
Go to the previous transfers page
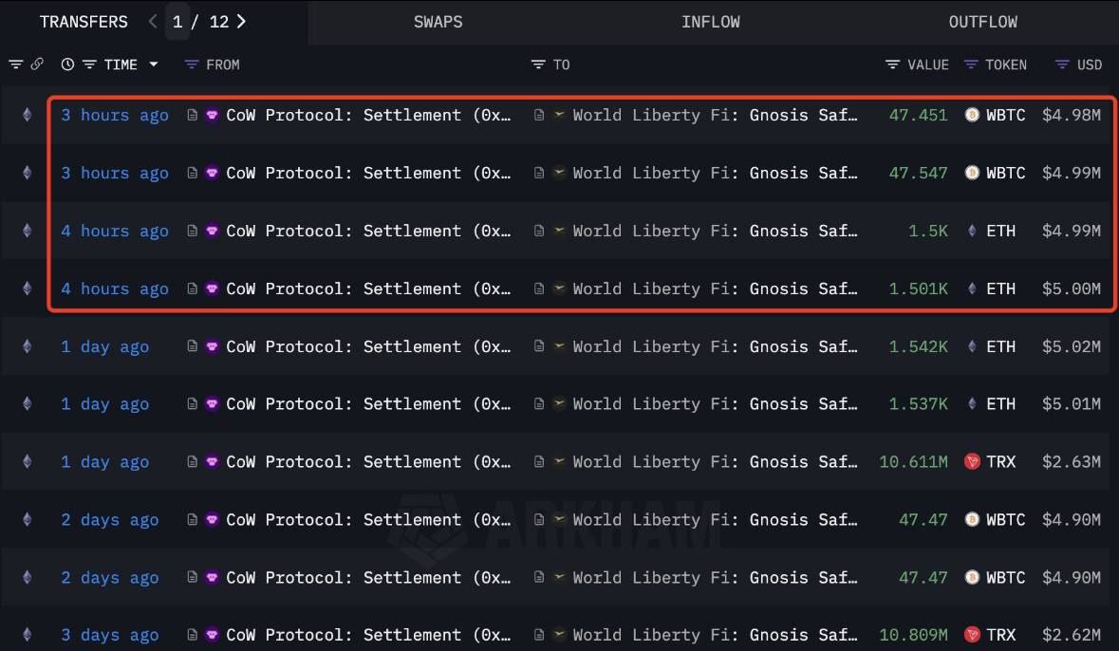click(x=153, y=22)
